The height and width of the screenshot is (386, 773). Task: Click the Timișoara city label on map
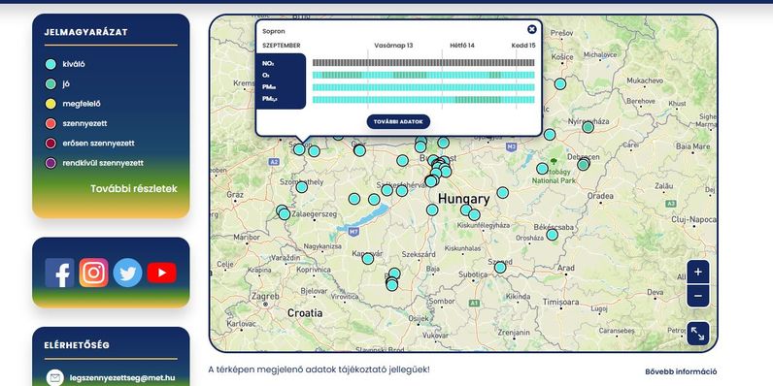click(561, 302)
